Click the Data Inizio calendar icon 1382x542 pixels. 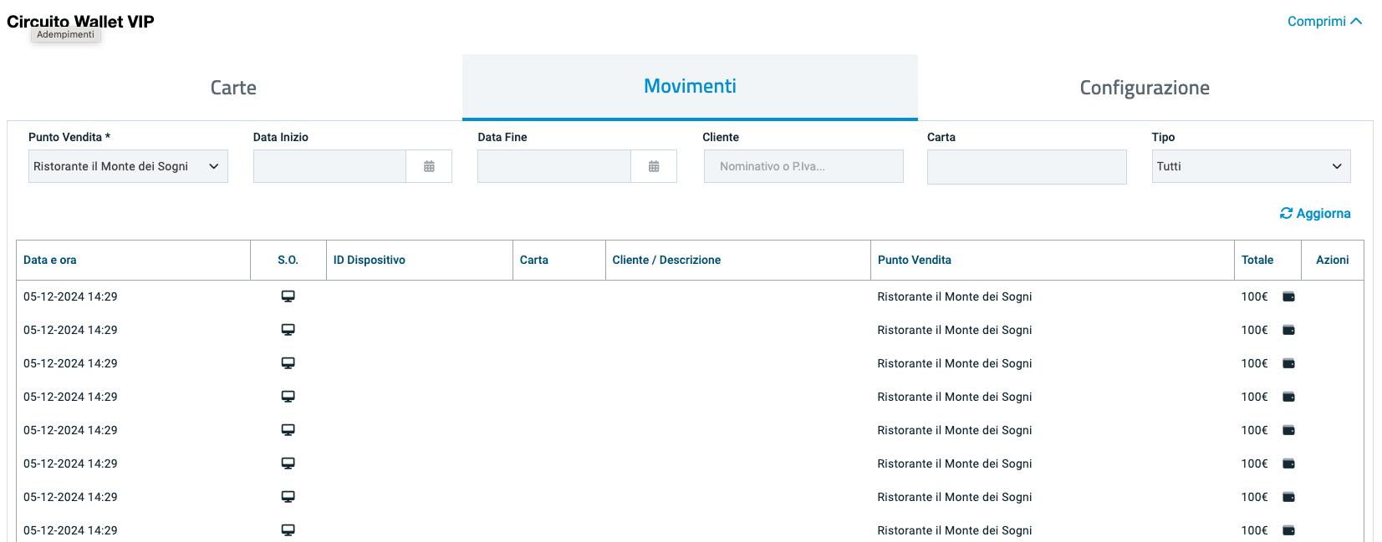pos(429,166)
